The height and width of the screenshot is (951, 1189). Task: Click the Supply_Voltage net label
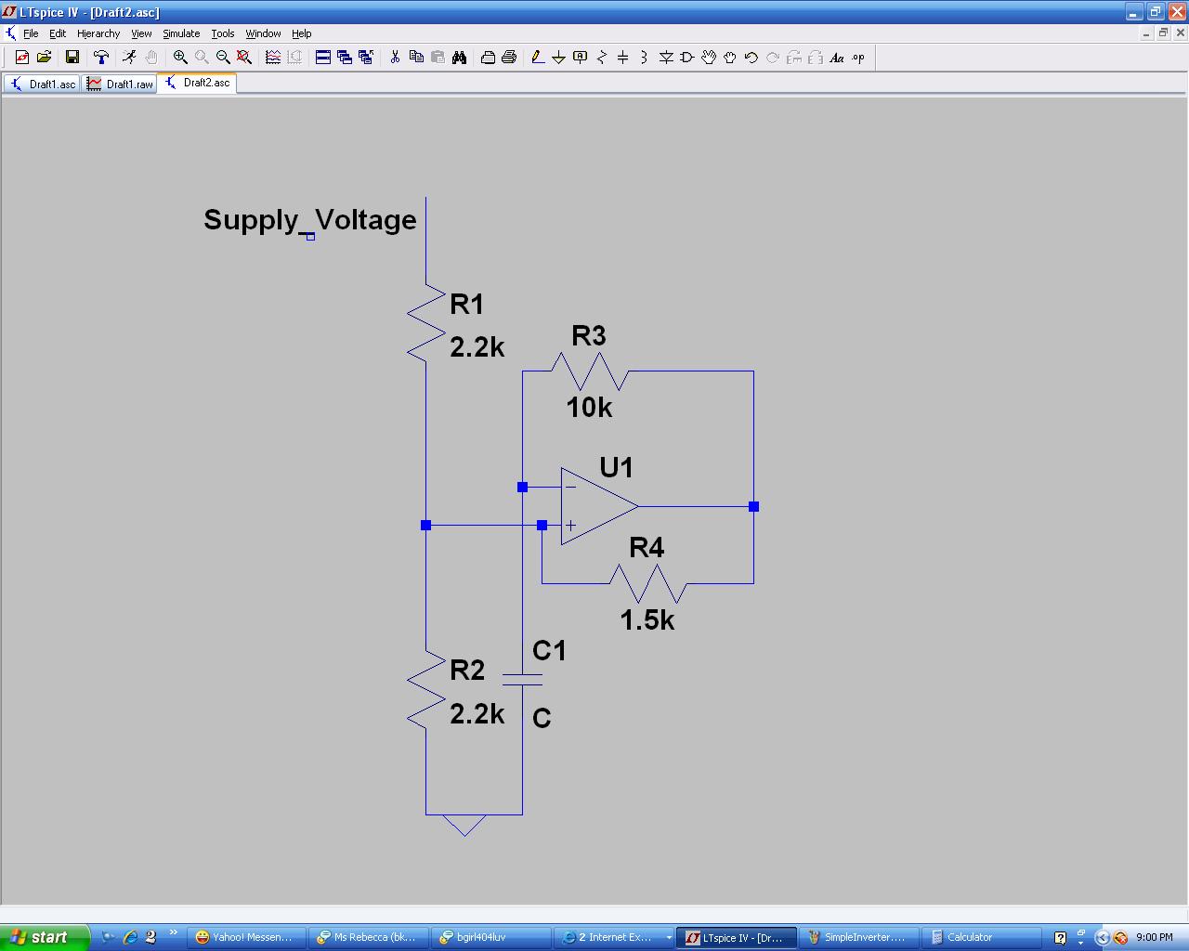[310, 220]
